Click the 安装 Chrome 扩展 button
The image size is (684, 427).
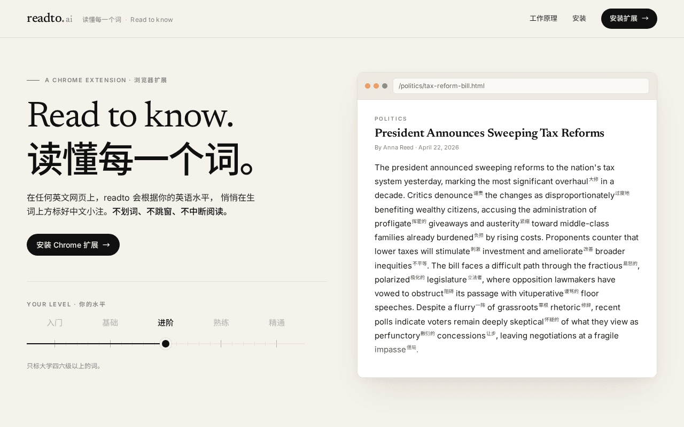click(73, 245)
